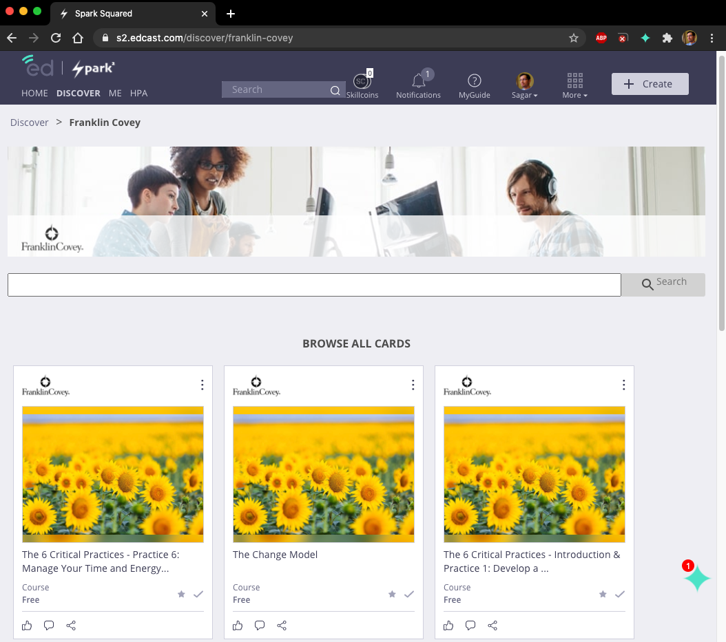Open Practice 6 Manage Your Time title
726x642 pixels.
click(x=101, y=561)
